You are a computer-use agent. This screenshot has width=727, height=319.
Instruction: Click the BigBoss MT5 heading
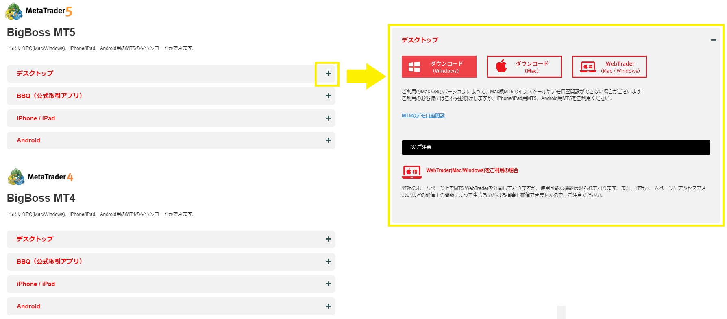tap(41, 33)
